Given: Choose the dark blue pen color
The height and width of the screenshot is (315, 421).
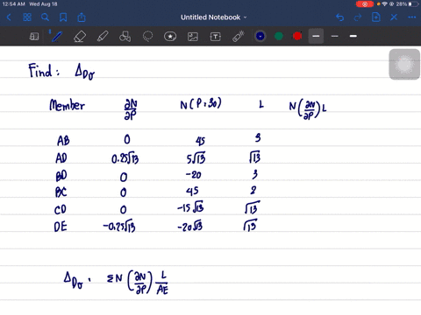Looking at the screenshot, I should point(260,36).
